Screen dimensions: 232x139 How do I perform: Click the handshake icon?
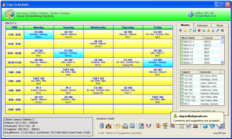149,126
